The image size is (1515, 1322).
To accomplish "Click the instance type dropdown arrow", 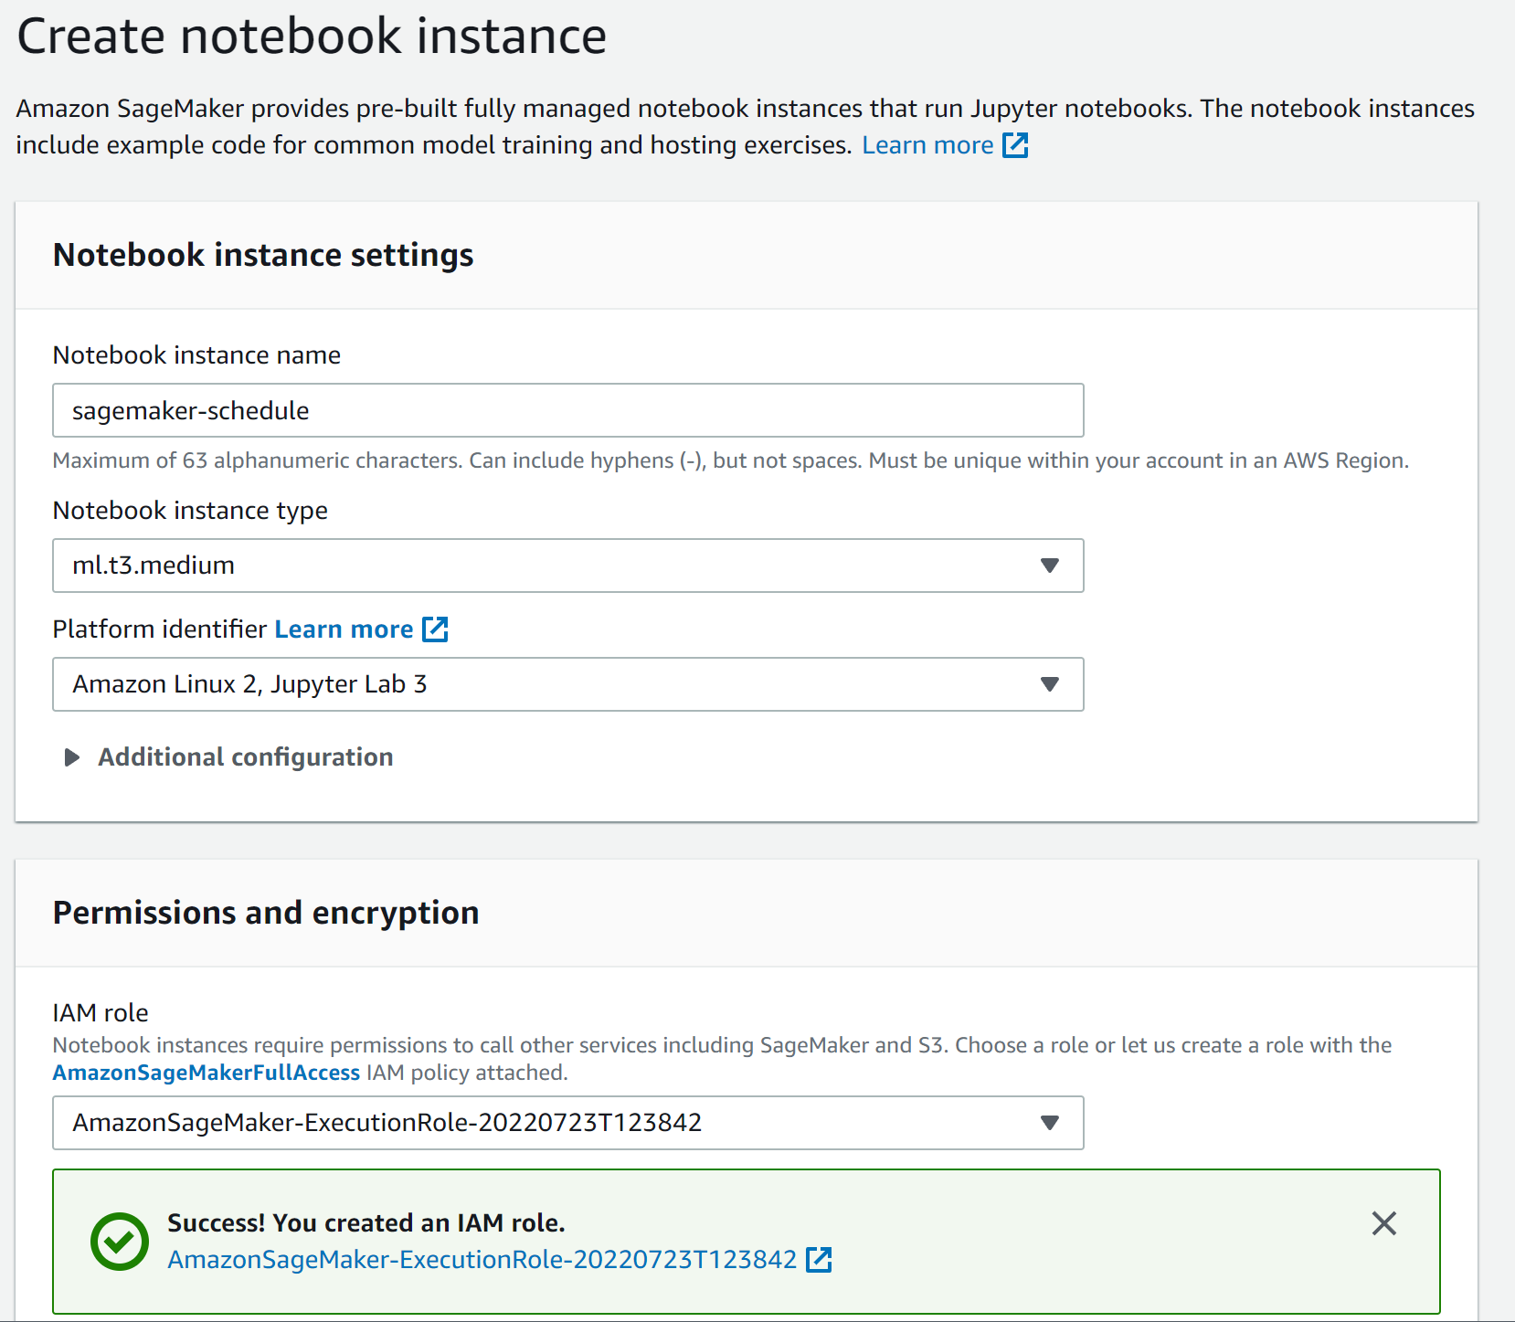I will [1049, 566].
